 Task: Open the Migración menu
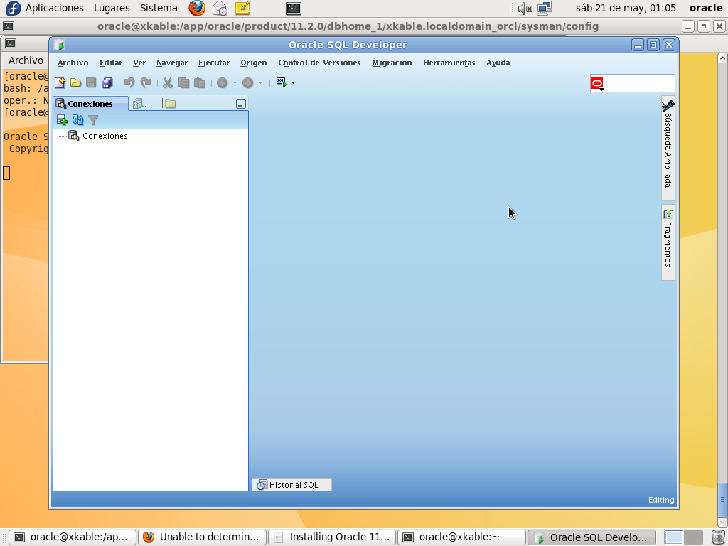(x=392, y=63)
